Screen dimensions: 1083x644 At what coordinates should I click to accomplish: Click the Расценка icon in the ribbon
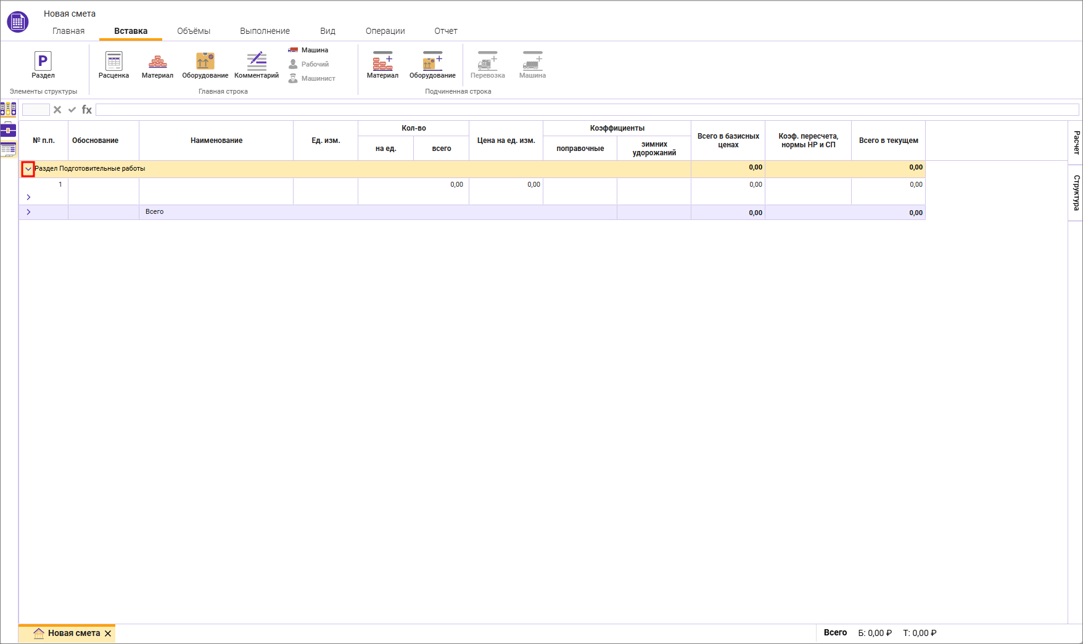pyautogui.click(x=113, y=65)
